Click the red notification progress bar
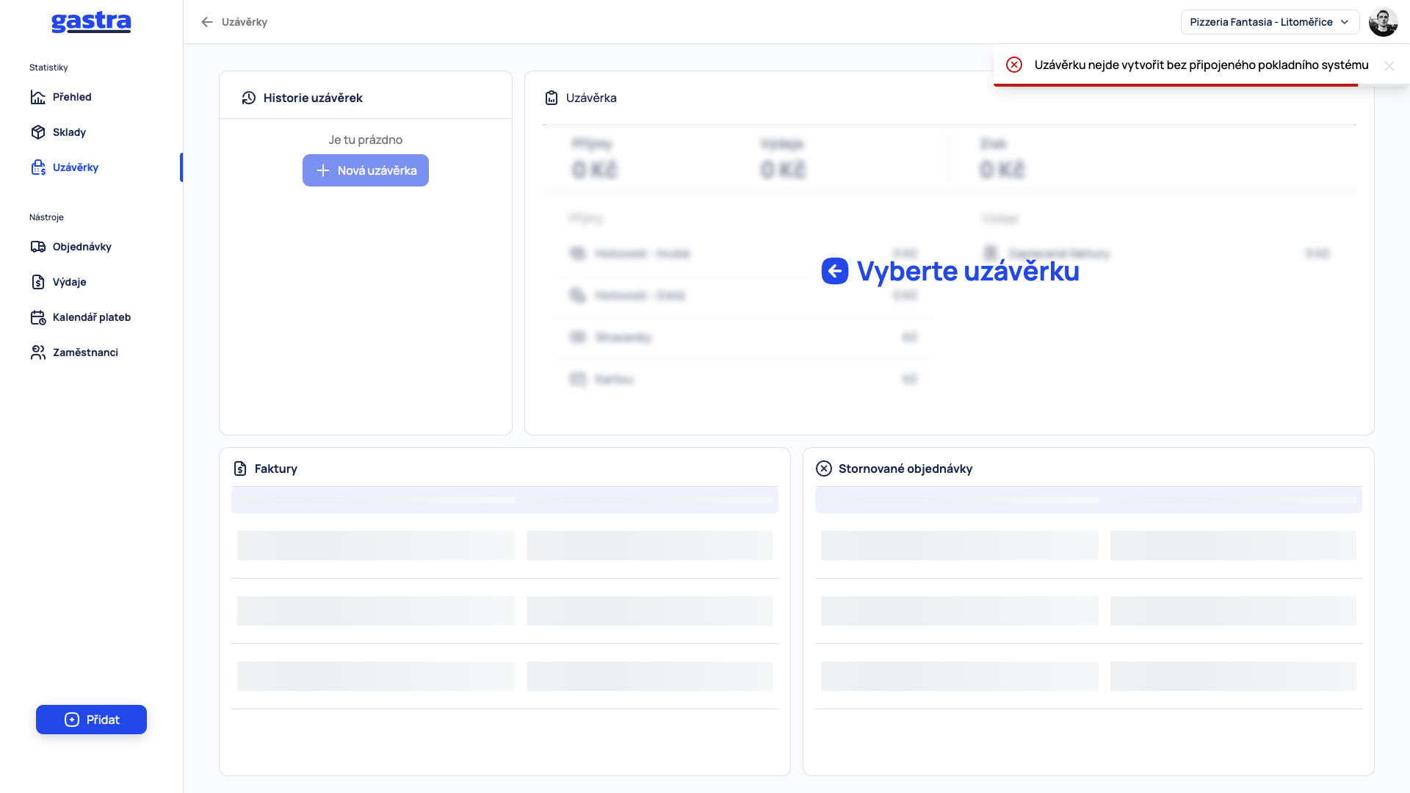This screenshot has height=793, width=1410. pyautogui.click(x=1176, y=85)
